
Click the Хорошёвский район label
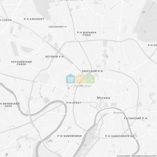(21, 63)
